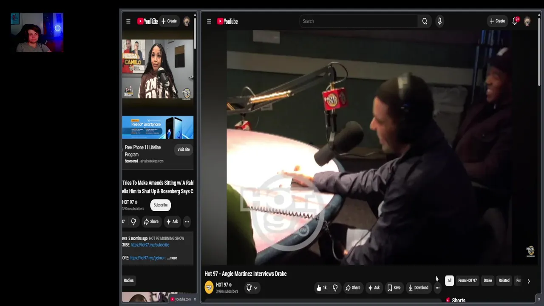Image resolution: width=544 pixels, height=306 pixels.
Task: Open three-dot more actions in left window
Action: pyautogui.click(x=187, y=221)
